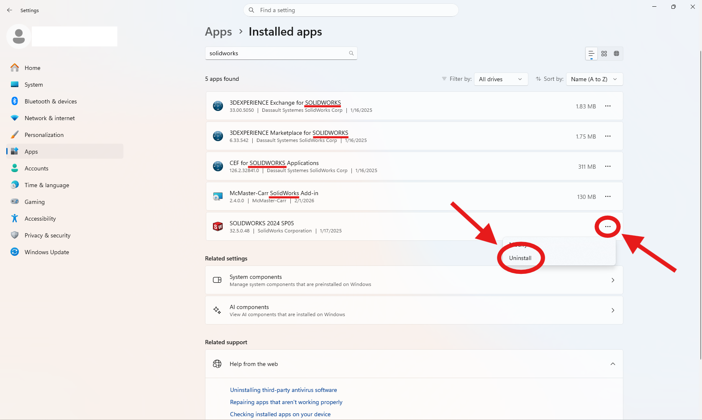Collapse the Help from the web section

pos(613,364)
